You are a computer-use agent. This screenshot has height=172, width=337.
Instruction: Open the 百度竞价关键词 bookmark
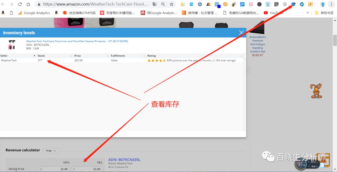pyautogui.click(x=117, y=13)
